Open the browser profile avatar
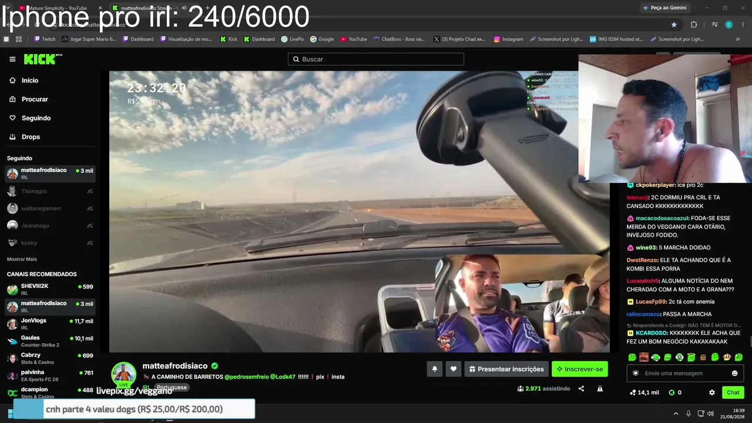Image resolution: width=752 pixels, height=423 pixels. tap(728, 25)
